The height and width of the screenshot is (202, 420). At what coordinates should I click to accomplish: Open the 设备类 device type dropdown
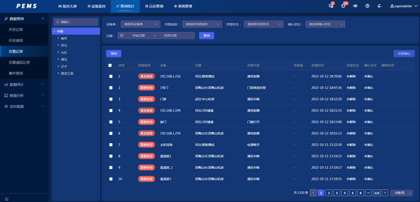(x=140, y=24)
